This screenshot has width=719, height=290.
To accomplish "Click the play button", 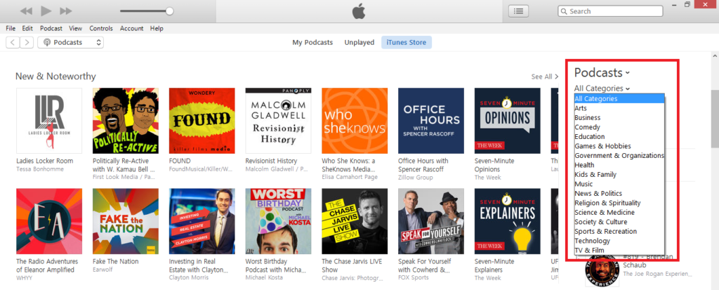I will coord(46,11).
